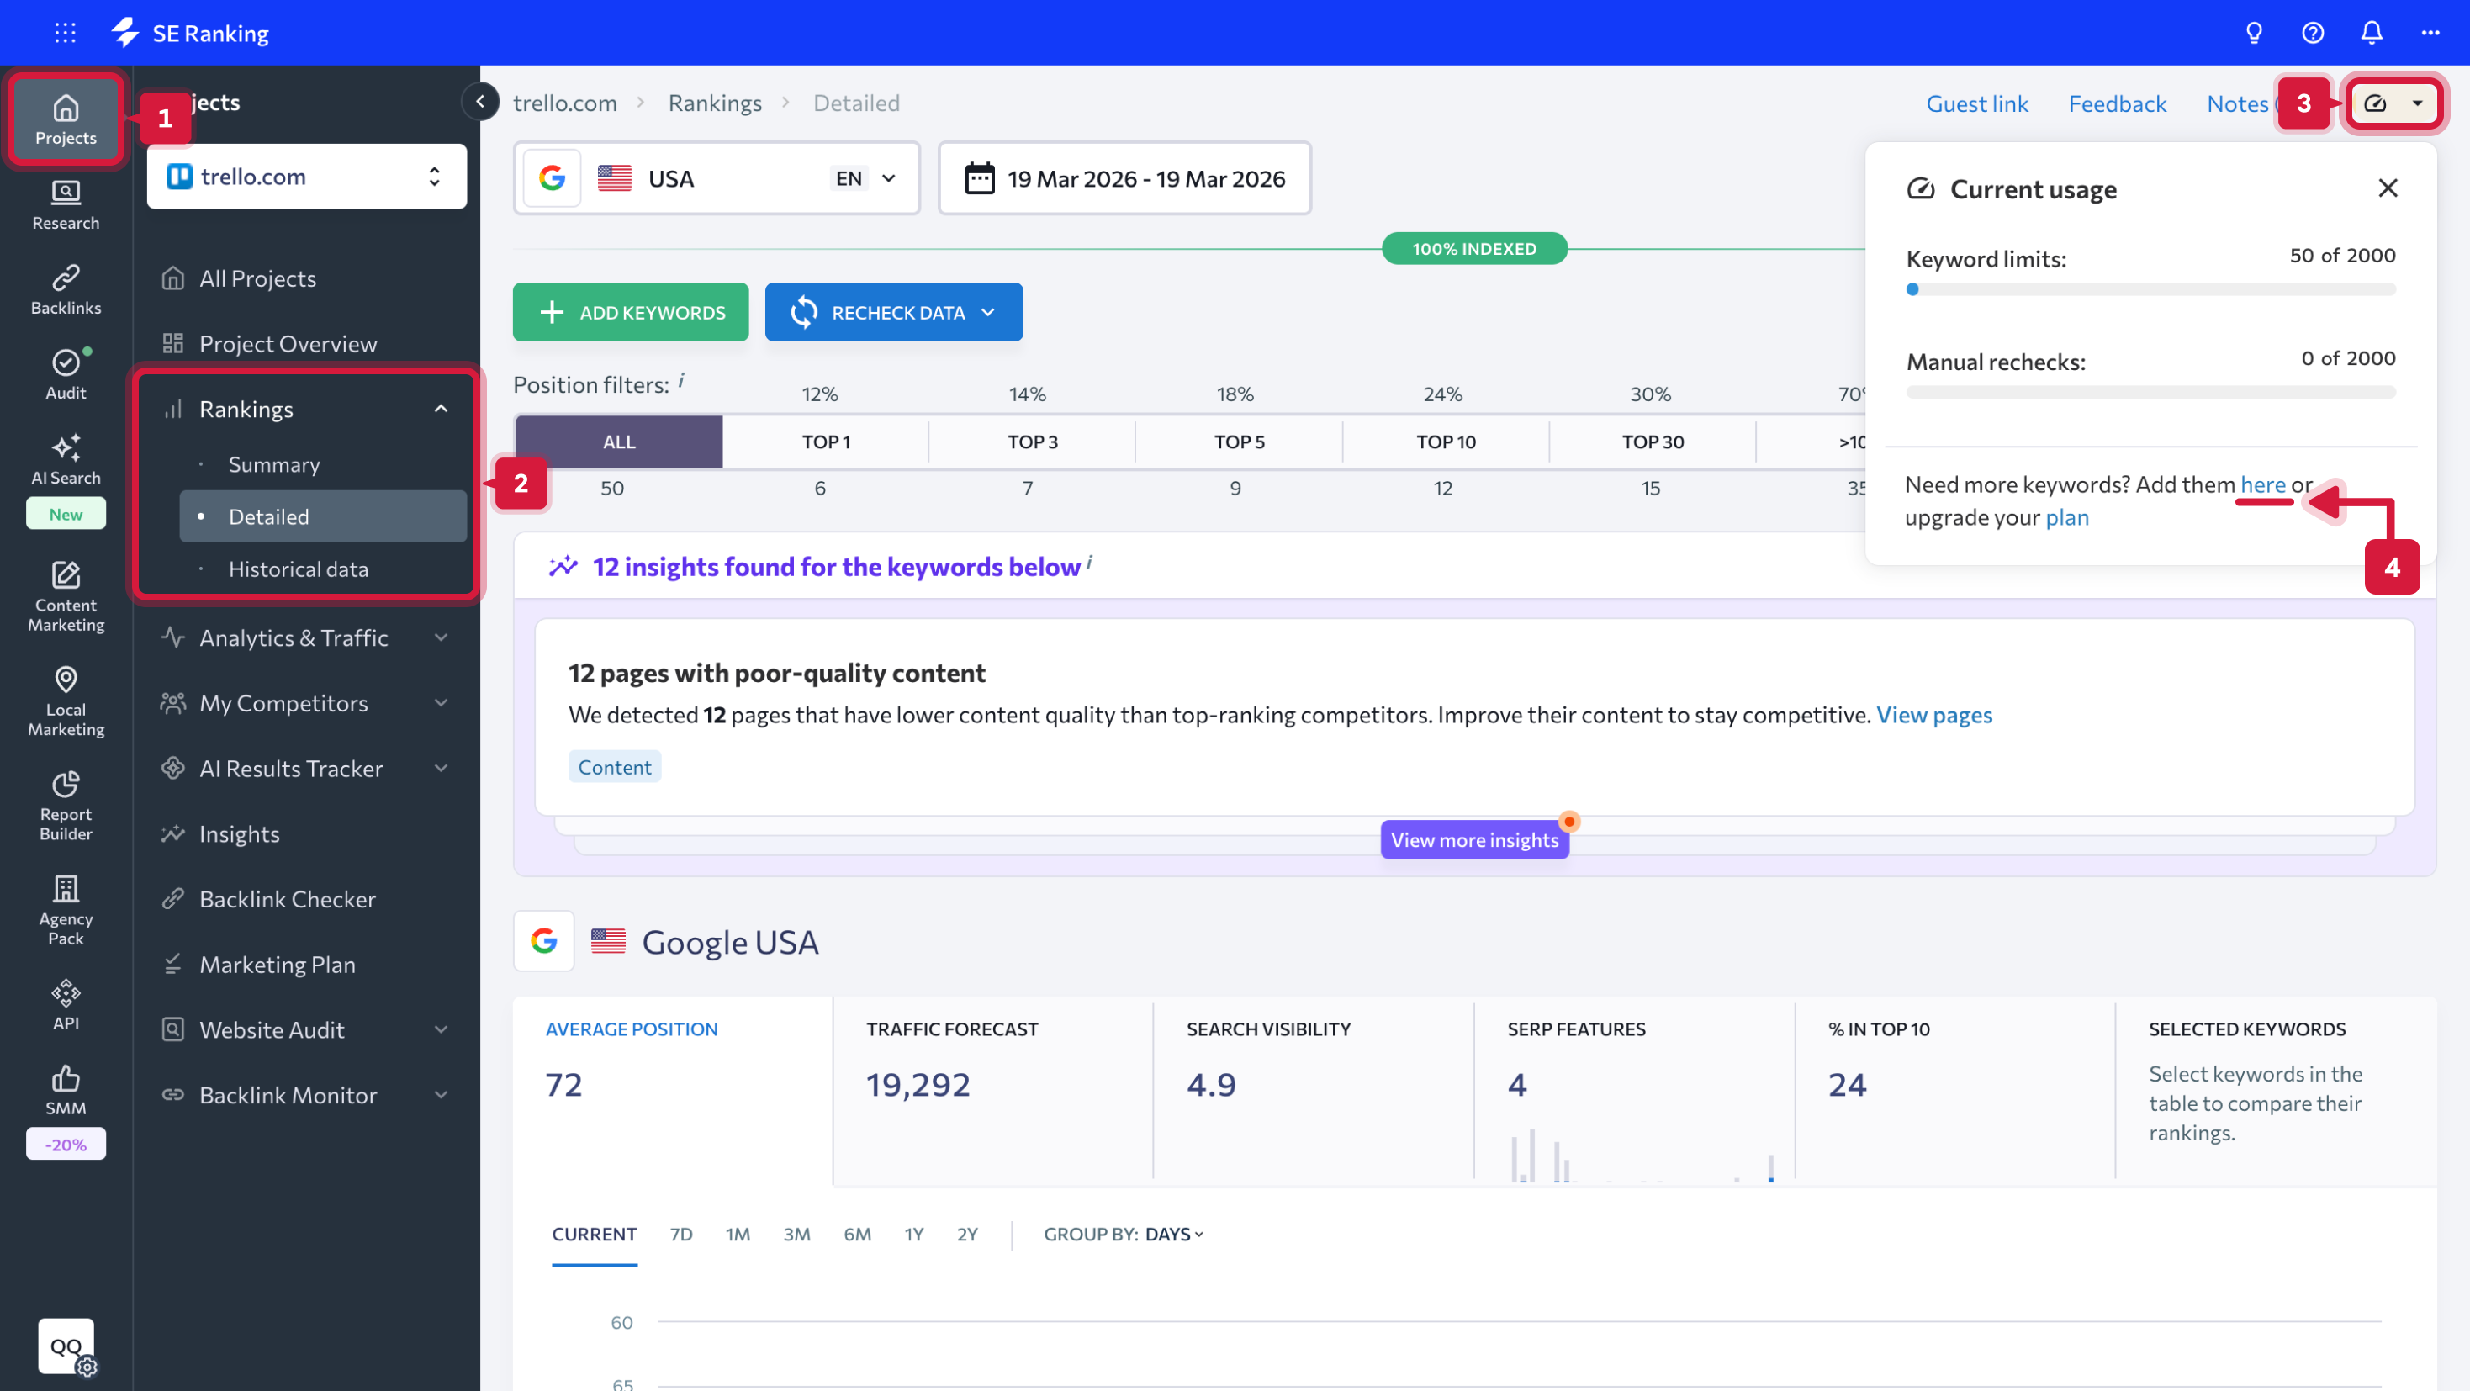Open the apps grid menu icon
Image resolution: width=2470 pixels, height=1391 pixels.
pos(64,33)
